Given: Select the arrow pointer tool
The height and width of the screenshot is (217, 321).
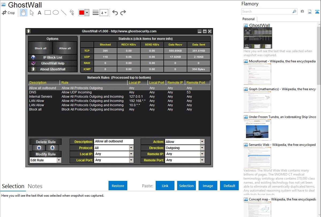Looking at the screenshot, I should click(32, 13).
